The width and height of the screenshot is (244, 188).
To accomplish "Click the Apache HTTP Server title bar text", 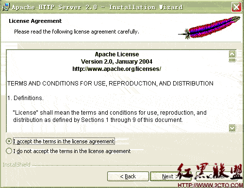I will coord(98,7).
